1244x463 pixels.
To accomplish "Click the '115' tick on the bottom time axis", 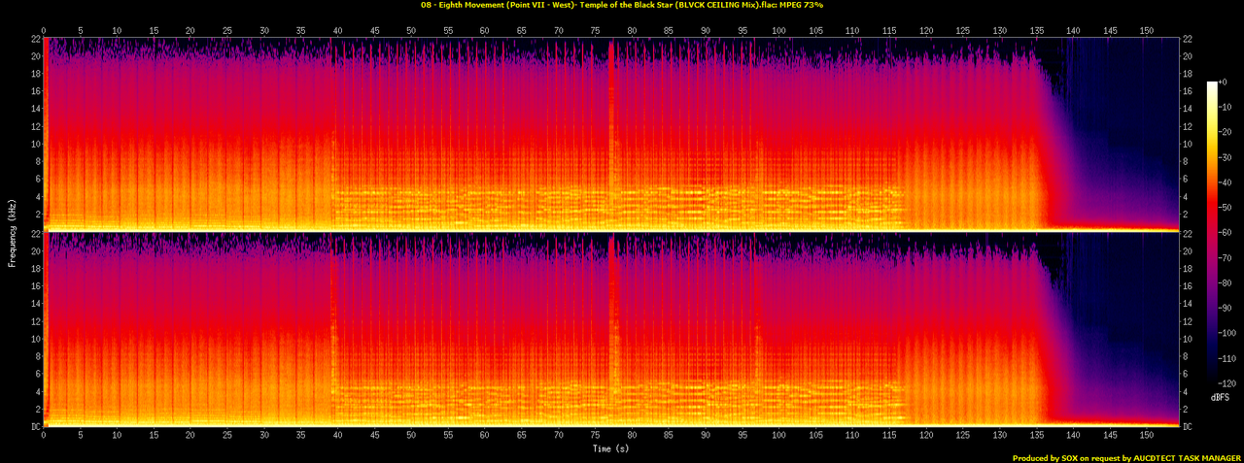I will pos(889,435).
